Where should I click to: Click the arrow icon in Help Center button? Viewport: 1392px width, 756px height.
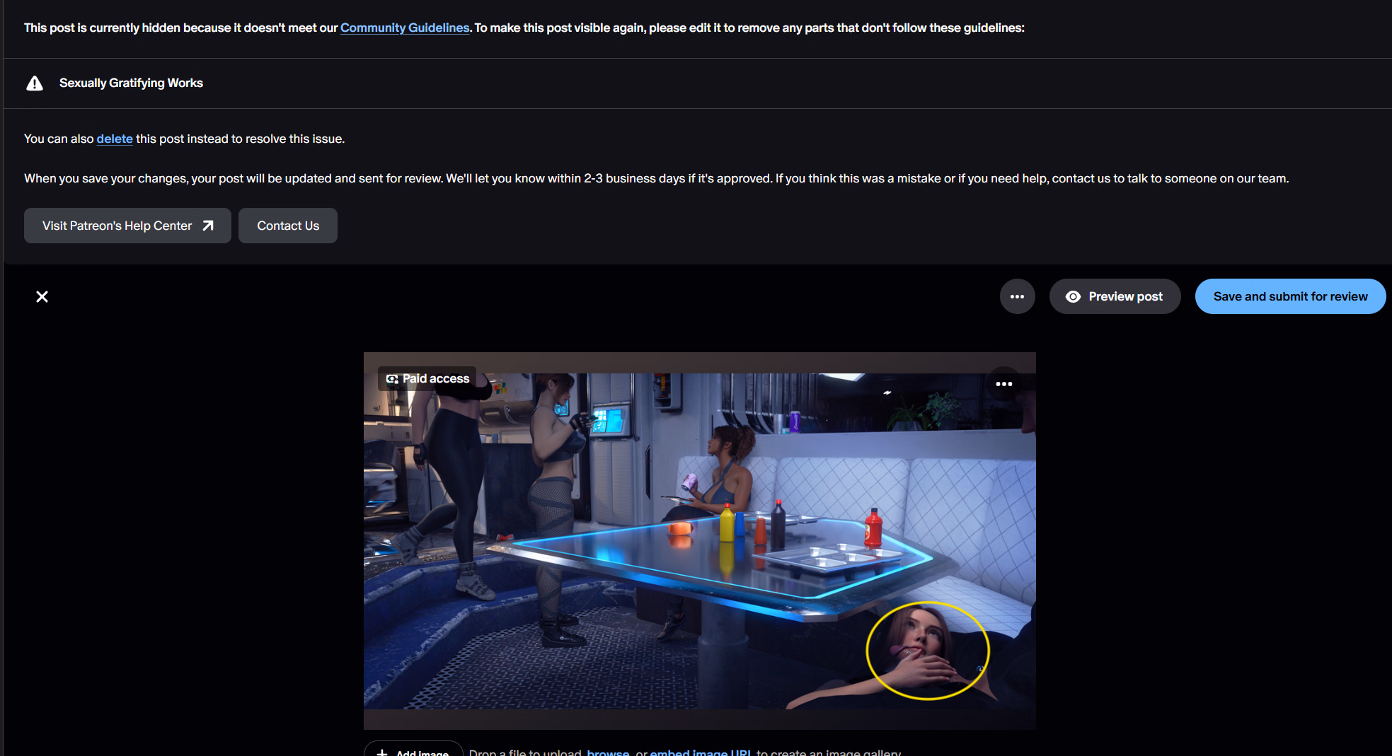point(208,226)
